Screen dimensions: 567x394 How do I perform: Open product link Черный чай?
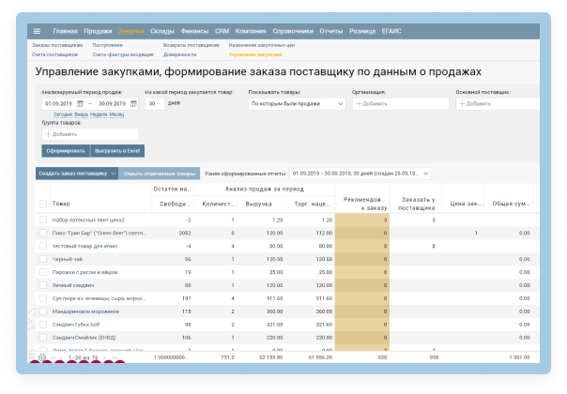[68, 259]
